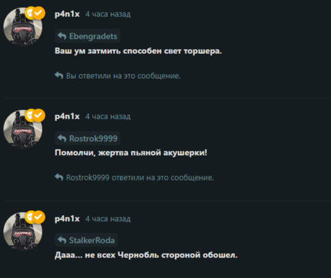Open the "Вы ответили на это сообщение" link
This screenshot has height=278, width=331.
pyautogui.click(x=117, y=76)
